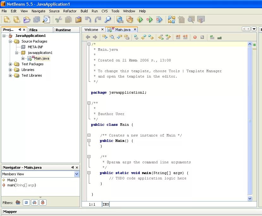Viewport: 262px width, 216px height.
Task: Open the Members View dropdown in Navigator
Action: coord(76,174)
